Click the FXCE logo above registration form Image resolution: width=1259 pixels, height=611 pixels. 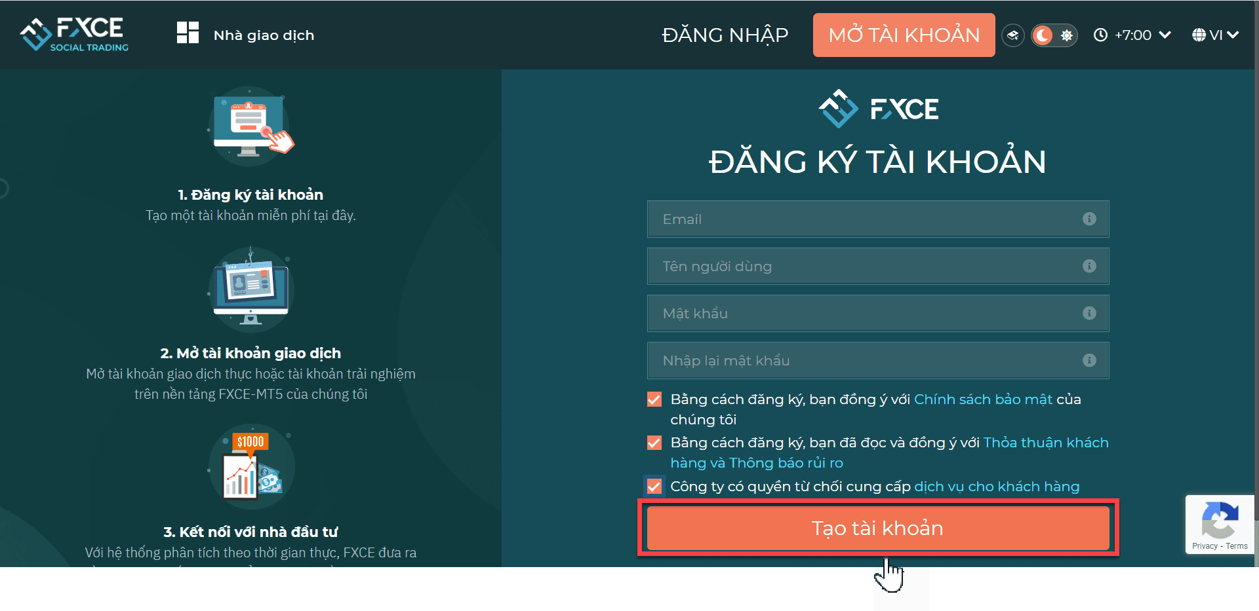click(x=878, y=109)
